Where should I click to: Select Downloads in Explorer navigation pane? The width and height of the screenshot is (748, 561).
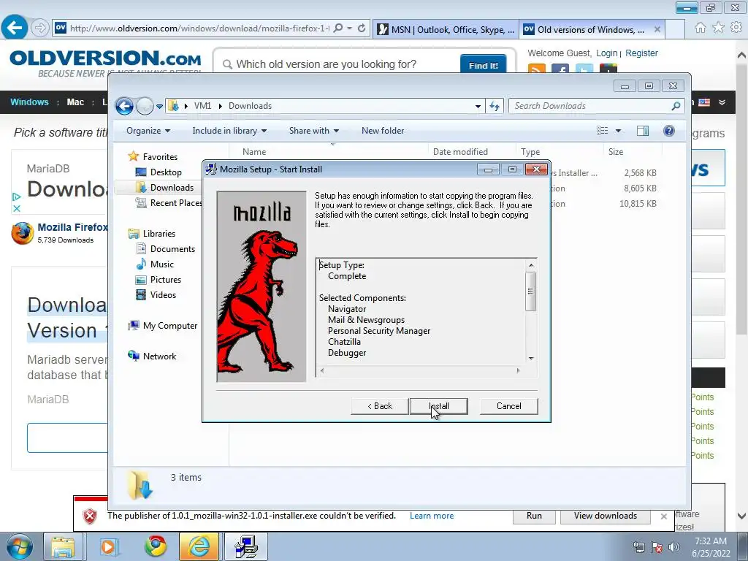coord(172,188)
